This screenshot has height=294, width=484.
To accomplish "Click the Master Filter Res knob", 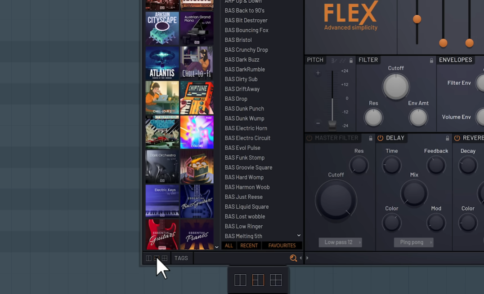I will 359,165.
